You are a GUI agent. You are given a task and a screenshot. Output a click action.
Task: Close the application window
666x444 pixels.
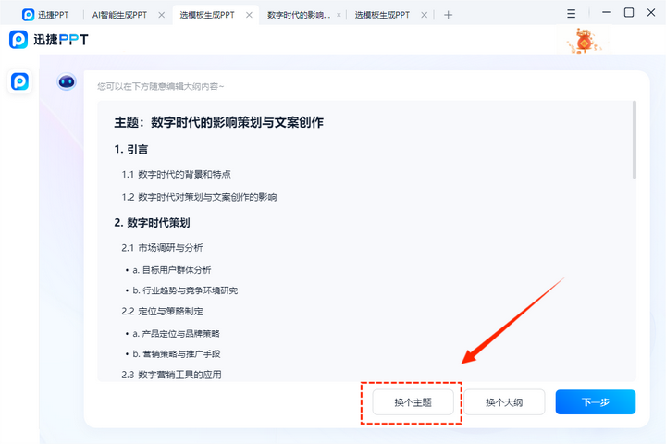pyautogui.click(x=651, y=13)
